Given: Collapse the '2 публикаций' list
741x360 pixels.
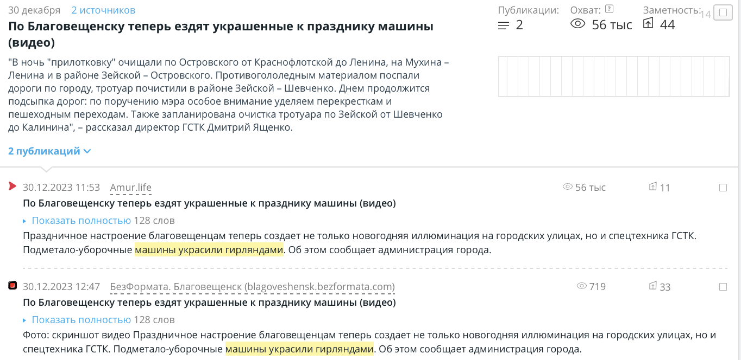Looking at the screenshot, I should coord(49,151).
